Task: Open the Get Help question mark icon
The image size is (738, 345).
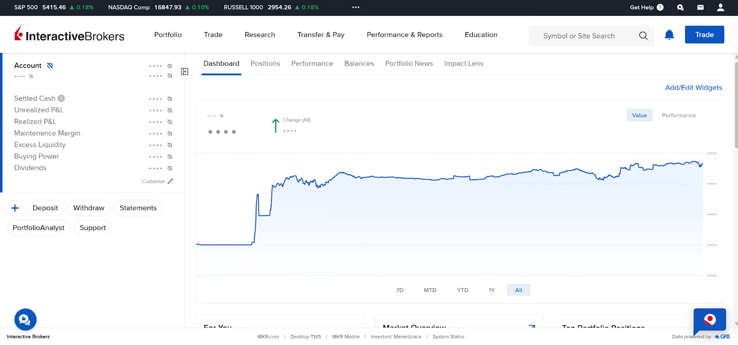Action: tap(660, 7)
